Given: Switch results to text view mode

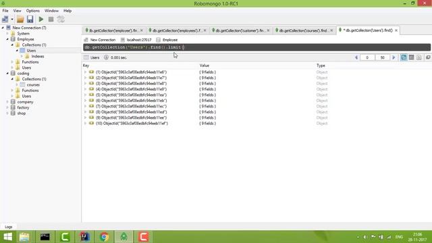Looking at the screenshot, I should pos(418,57).
